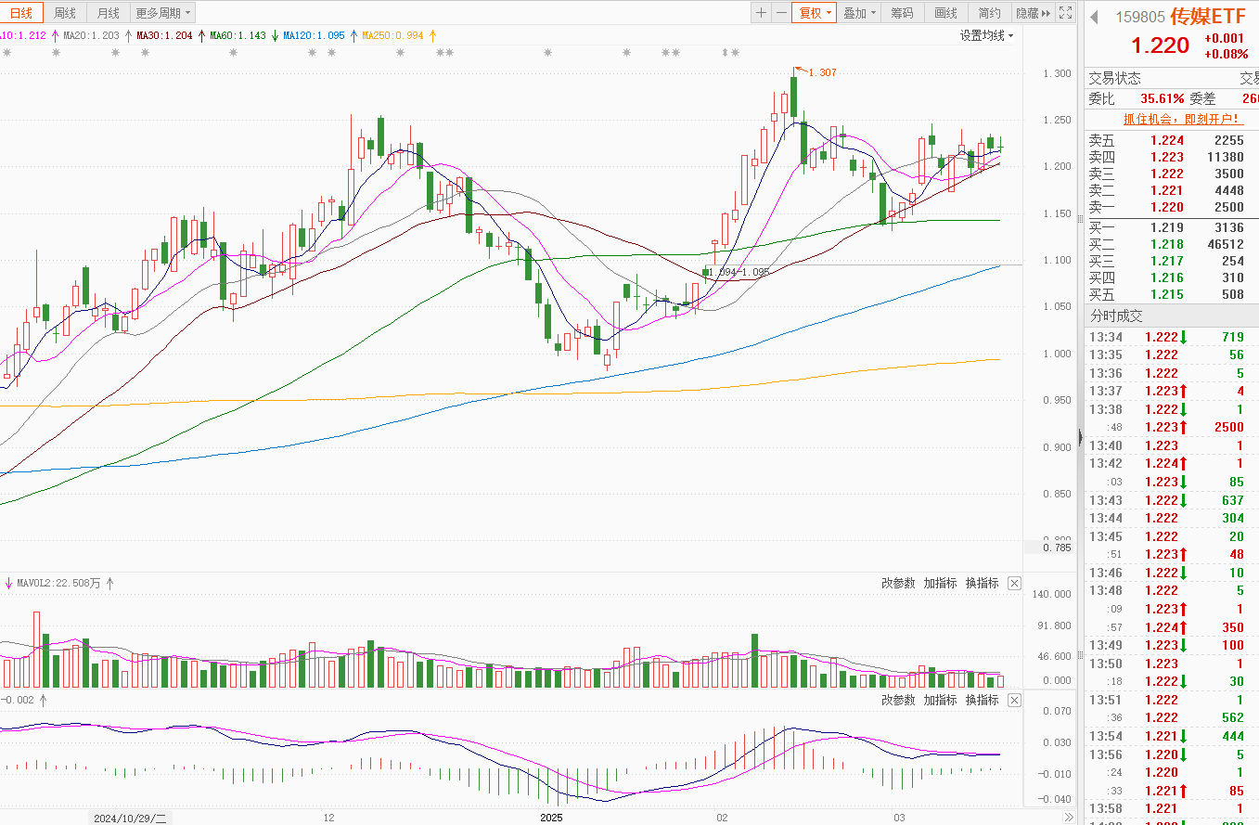The image size is (1259, 825).
Task: Toggle the 筹码 chip distribution view
Action: (x=902, y=13)
